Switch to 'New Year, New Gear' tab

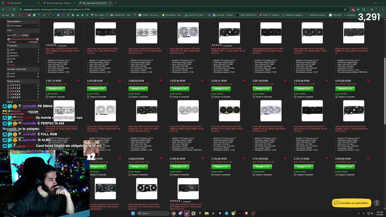59,3
